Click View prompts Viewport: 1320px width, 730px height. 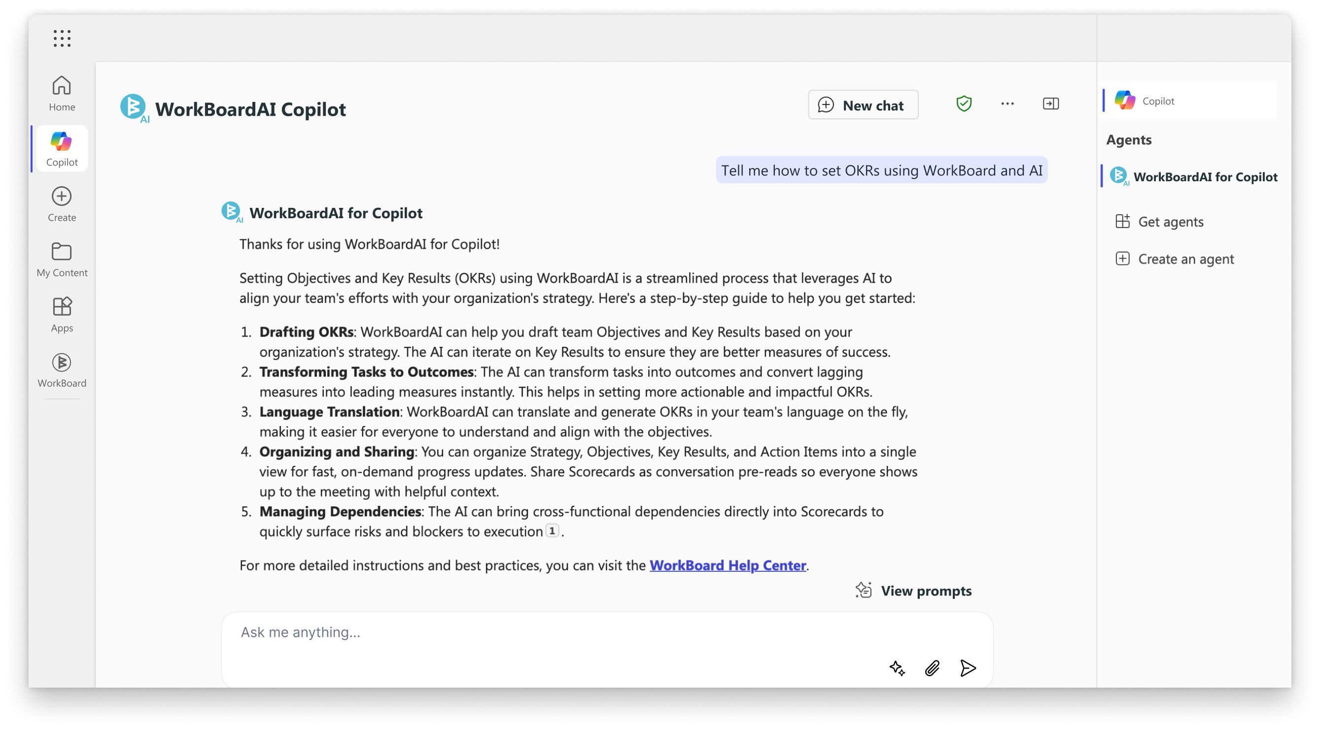[913, 591]
